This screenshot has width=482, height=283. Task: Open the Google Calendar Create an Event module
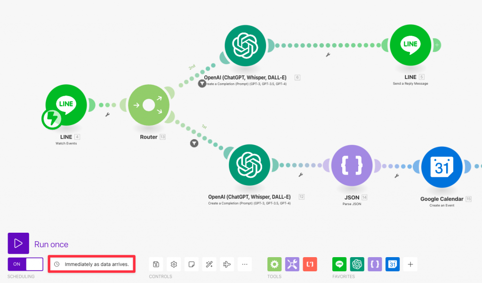[x=442, y=167]
